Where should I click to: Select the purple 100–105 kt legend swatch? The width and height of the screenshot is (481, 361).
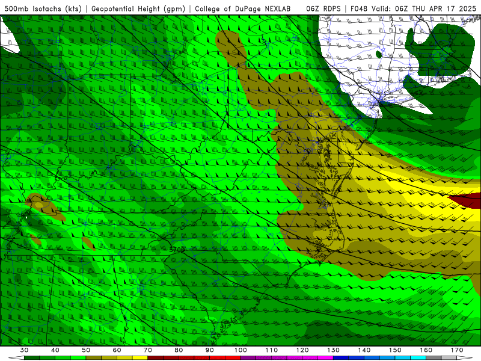tap(248, 358)
